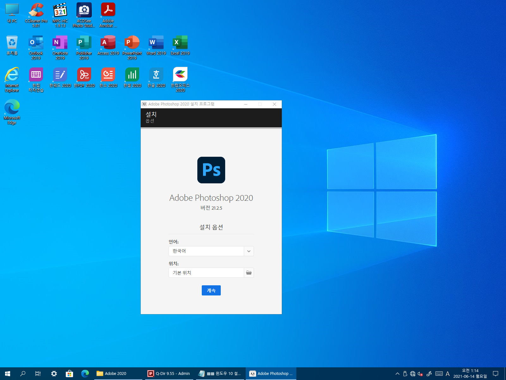Select the CCleaner Pro desktop icon
The height and width of the screenshot is (380, 506).
click(36, 15)
